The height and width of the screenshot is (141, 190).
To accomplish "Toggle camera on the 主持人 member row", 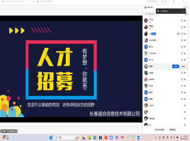I will pos(185,27).
